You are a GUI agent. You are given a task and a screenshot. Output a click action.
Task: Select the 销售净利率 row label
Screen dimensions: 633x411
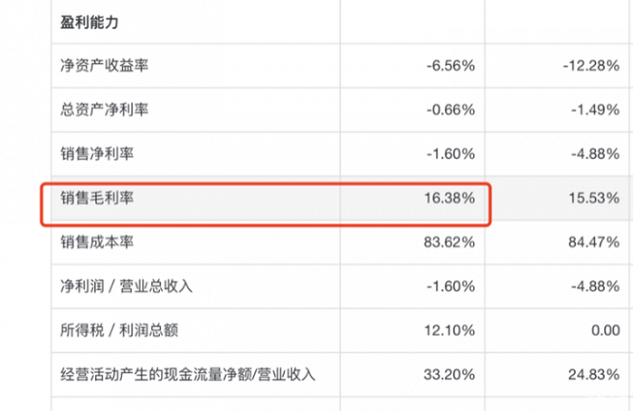[97, 154]
